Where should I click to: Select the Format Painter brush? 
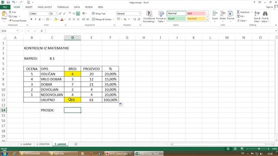click(x=18, y=21)
